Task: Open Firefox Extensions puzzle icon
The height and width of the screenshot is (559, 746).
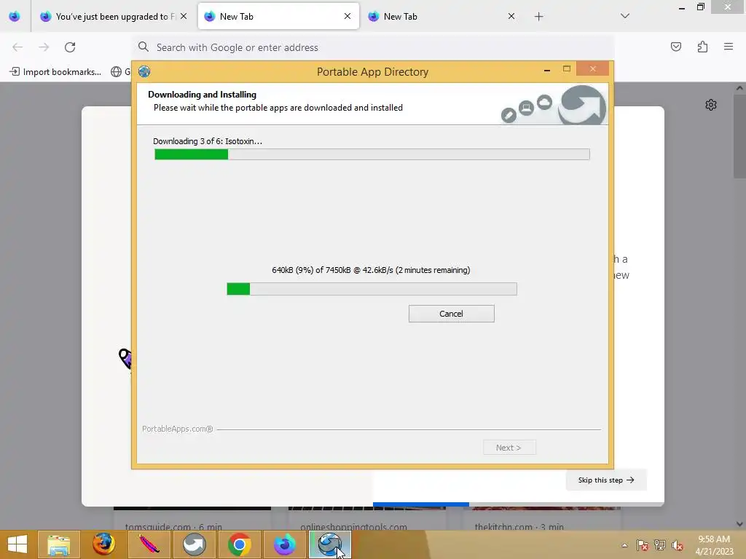Action: pyautogui.click(x=702, y=47)
